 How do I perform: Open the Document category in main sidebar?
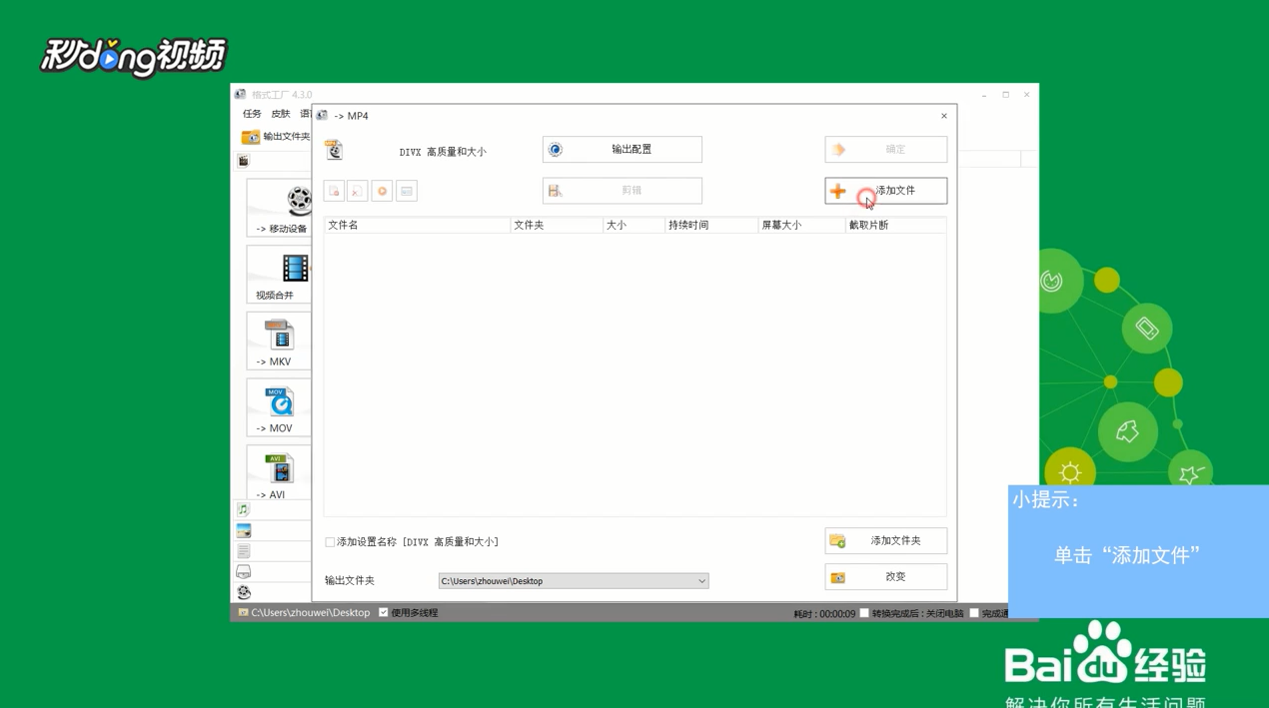(x=244, y=551)
